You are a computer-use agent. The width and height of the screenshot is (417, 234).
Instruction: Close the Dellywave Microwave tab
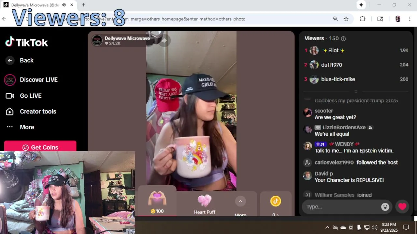(72, 5)
